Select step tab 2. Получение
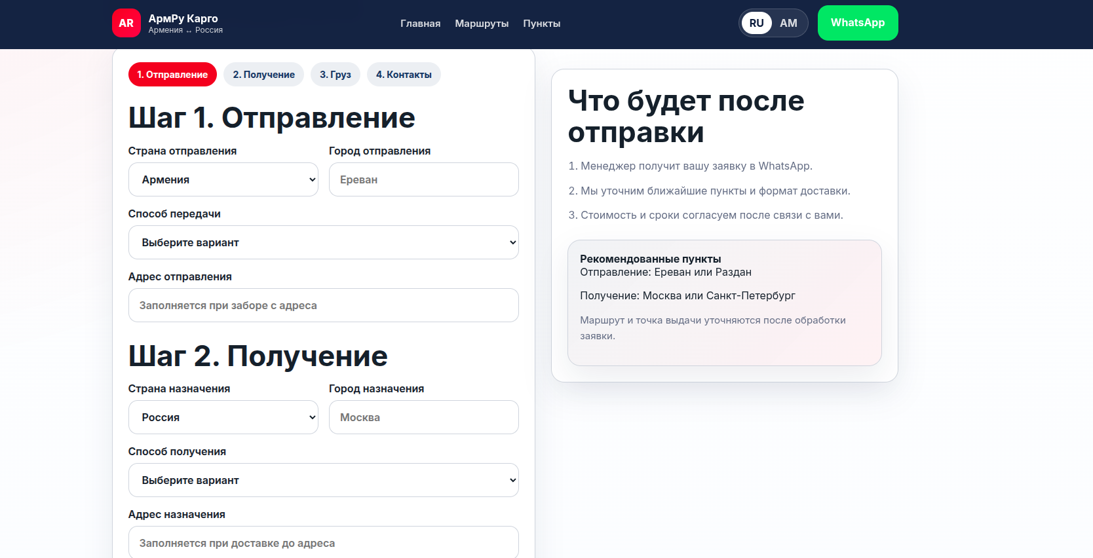 point(263,75)
